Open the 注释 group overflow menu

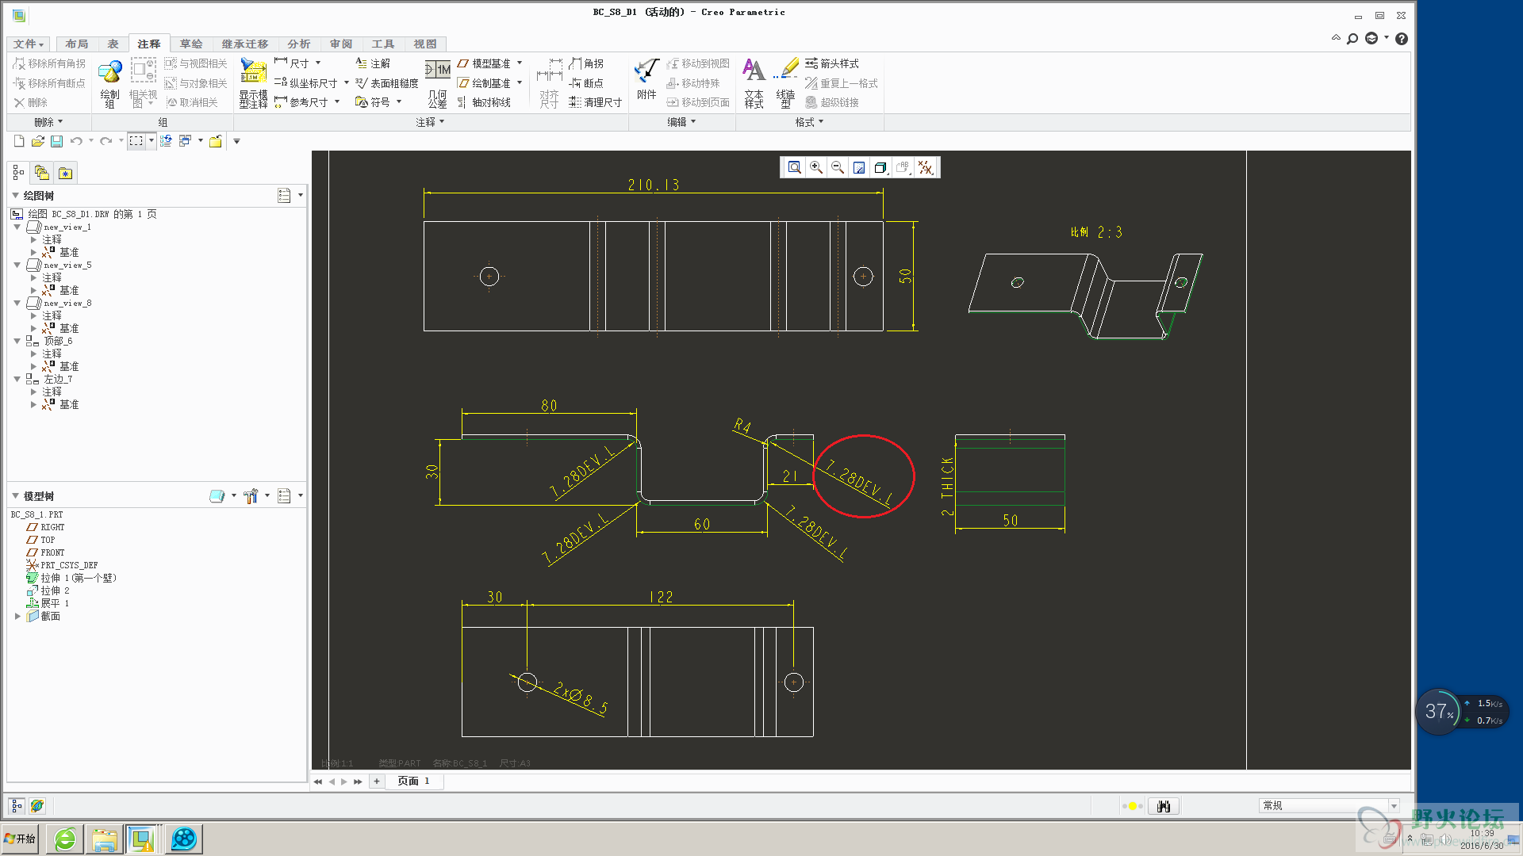[x=430, y=122]
